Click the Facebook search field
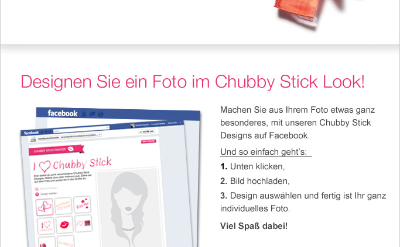The height and width of the screenshot is (247, 400). (81, 129)
